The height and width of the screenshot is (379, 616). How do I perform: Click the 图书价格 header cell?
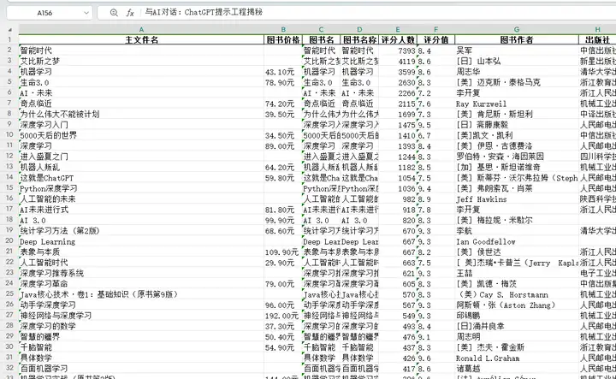click(283, 39)
